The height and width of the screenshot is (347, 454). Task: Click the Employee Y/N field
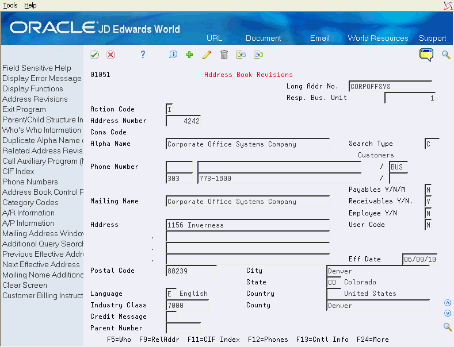coord(428,213)
